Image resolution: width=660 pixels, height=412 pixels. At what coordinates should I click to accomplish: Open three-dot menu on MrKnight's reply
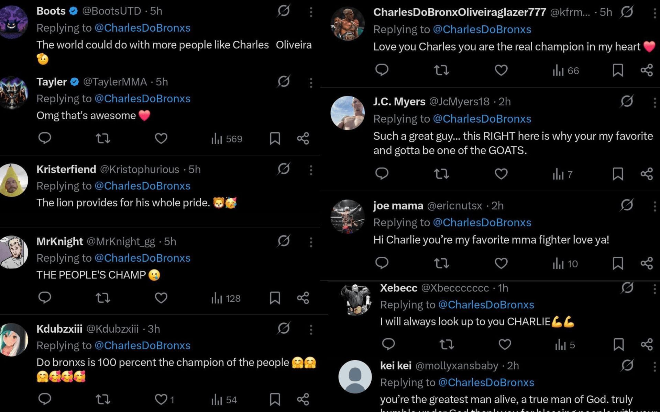tap(311, 242)
